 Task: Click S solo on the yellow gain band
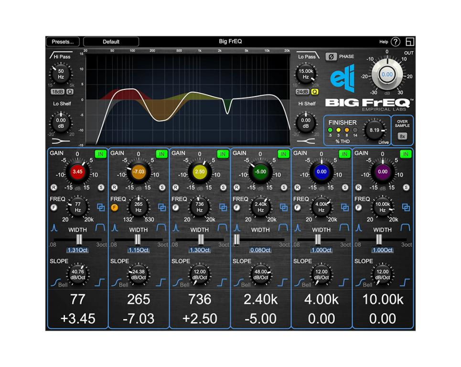click(x=224, y=187)
